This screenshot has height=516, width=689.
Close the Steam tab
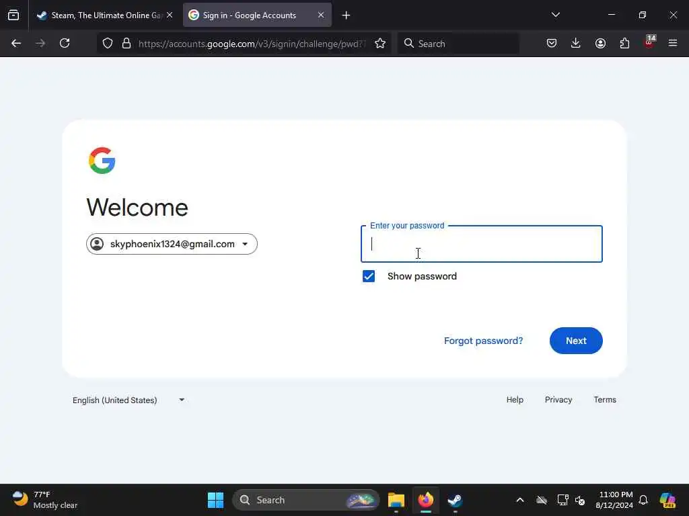pyautogui.click(x=170, y=15)
